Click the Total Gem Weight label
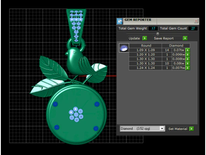This screenshot has width=206, height=155. point(133,28)
